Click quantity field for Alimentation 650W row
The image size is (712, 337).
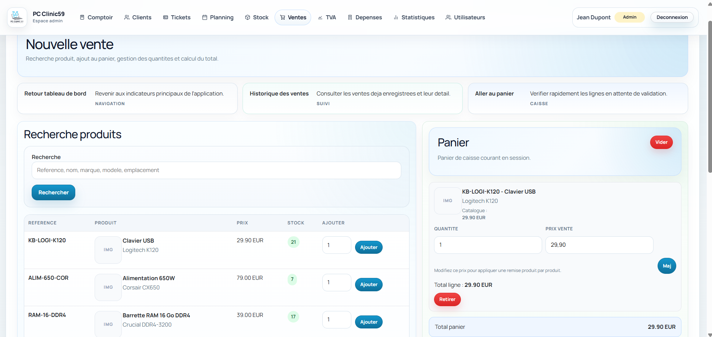[x=336, y=282]
